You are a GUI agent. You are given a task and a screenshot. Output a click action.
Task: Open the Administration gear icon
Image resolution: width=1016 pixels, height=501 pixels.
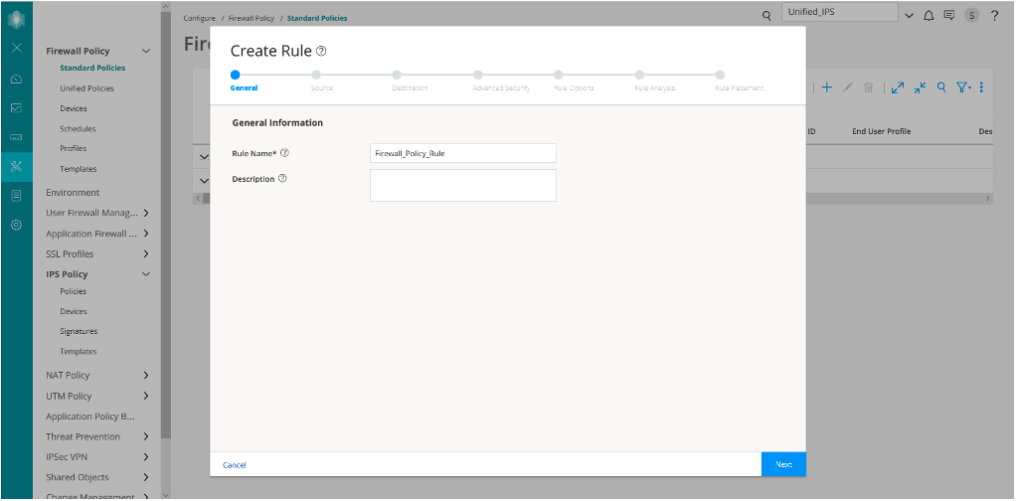coord(16,225)
